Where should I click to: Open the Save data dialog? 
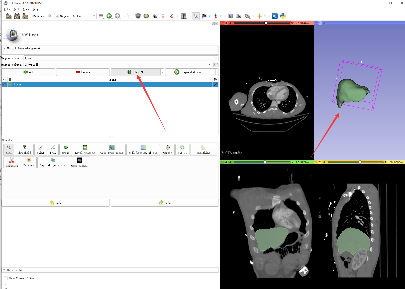(25, 16)
